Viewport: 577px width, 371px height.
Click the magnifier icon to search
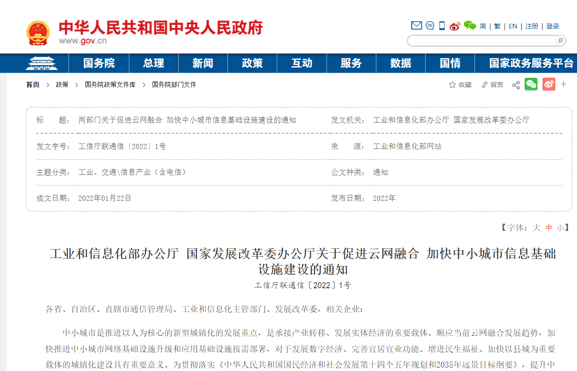pyautogui.click(x=561, y=41)
